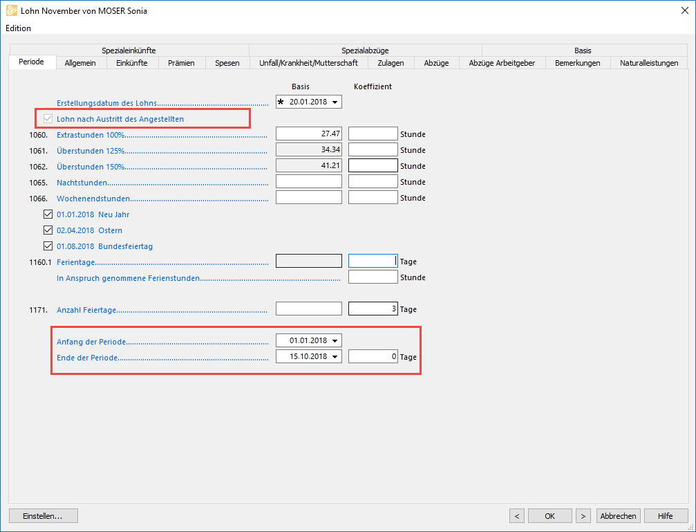Click the Nachtstunden label
This screenshot has height=532, width=696.
click(82, 183)
